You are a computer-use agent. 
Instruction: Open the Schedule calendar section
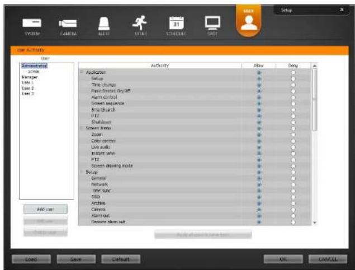[x=176, y=26]
